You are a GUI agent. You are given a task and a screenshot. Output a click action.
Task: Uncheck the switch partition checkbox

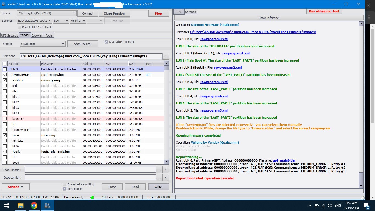5,80
